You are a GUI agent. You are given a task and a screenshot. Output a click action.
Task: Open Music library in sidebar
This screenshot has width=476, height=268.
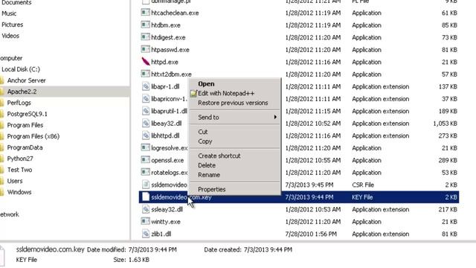click(9, 13)
